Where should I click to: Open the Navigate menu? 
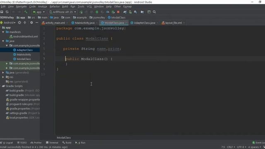tap(21, 7)
